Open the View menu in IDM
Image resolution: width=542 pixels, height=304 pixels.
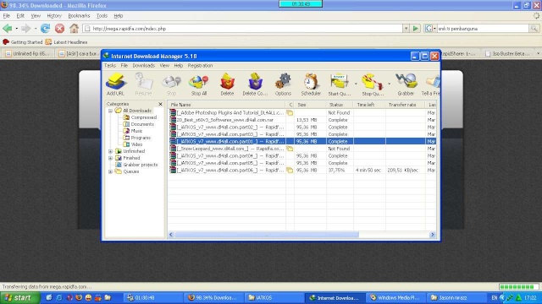(164, 66)
